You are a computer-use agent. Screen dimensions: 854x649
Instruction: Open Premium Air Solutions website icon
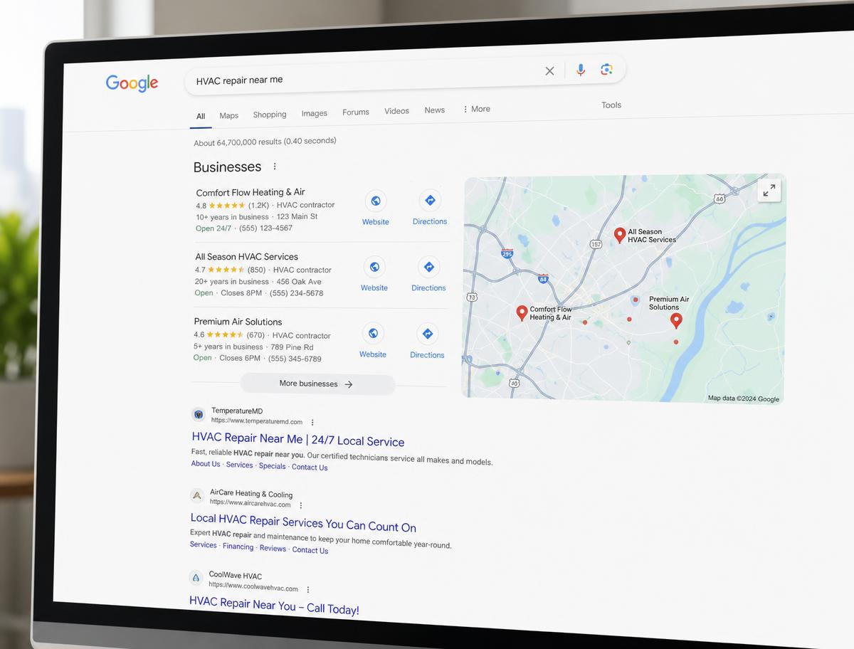click(x=373, y=333)
